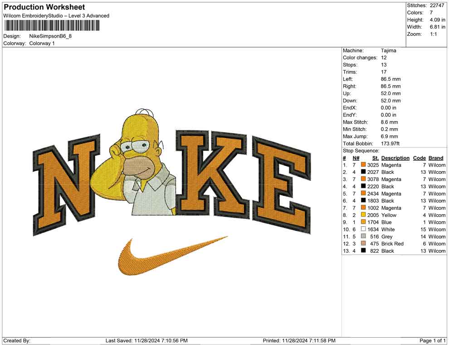The height and width of the screenshot is (345, 449).
Task: Select the white swatch for 1634 White
Action: pyautogui.click(x=363, y=229)
